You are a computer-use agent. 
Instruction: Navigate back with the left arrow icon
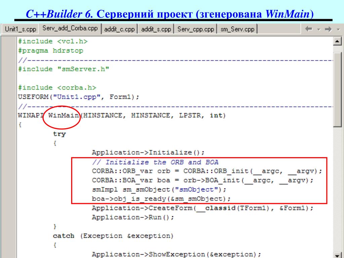click(309, 29)
